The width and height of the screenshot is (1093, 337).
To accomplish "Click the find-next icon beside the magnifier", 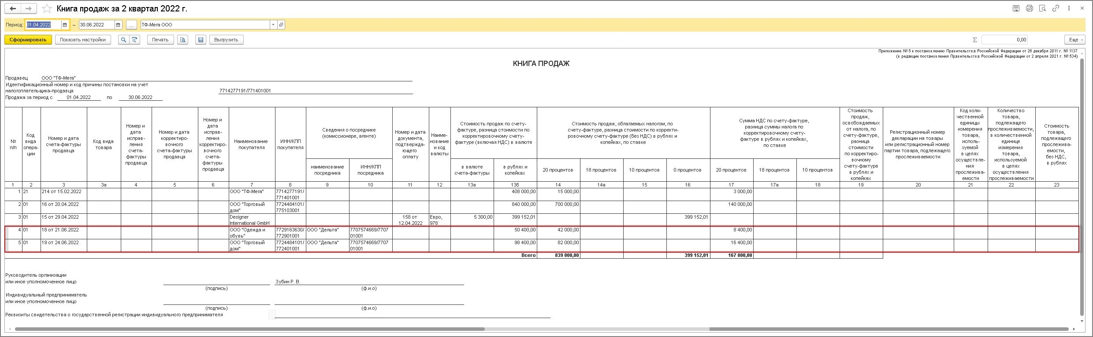I will (x=134, y=40).
